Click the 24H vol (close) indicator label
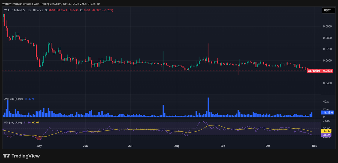Image resolution: width=338 pixels, height=163 pixels. (x=13, y=99)
